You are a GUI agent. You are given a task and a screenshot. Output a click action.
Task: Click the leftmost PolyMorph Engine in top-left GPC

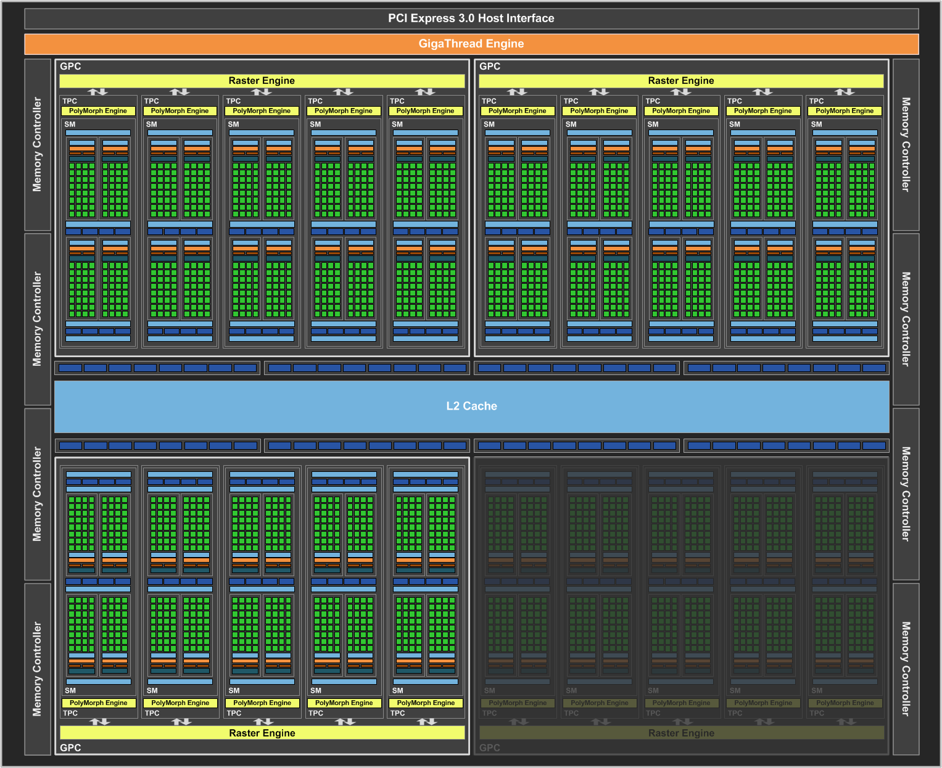pyautogui.click(x=98, y=111)
